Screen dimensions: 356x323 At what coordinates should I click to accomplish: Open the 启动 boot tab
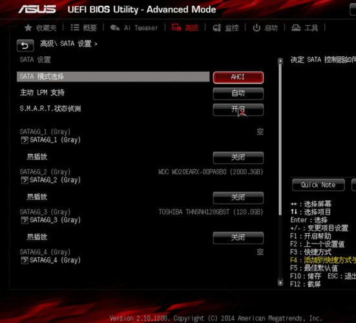point(265,28)
